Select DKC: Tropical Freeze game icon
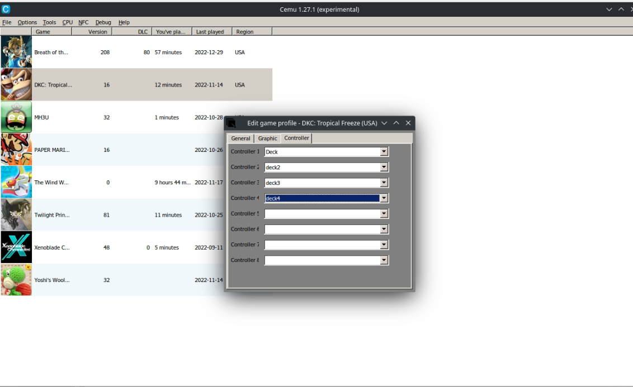This screenshot has width=633, height=387. click(16, 84)
